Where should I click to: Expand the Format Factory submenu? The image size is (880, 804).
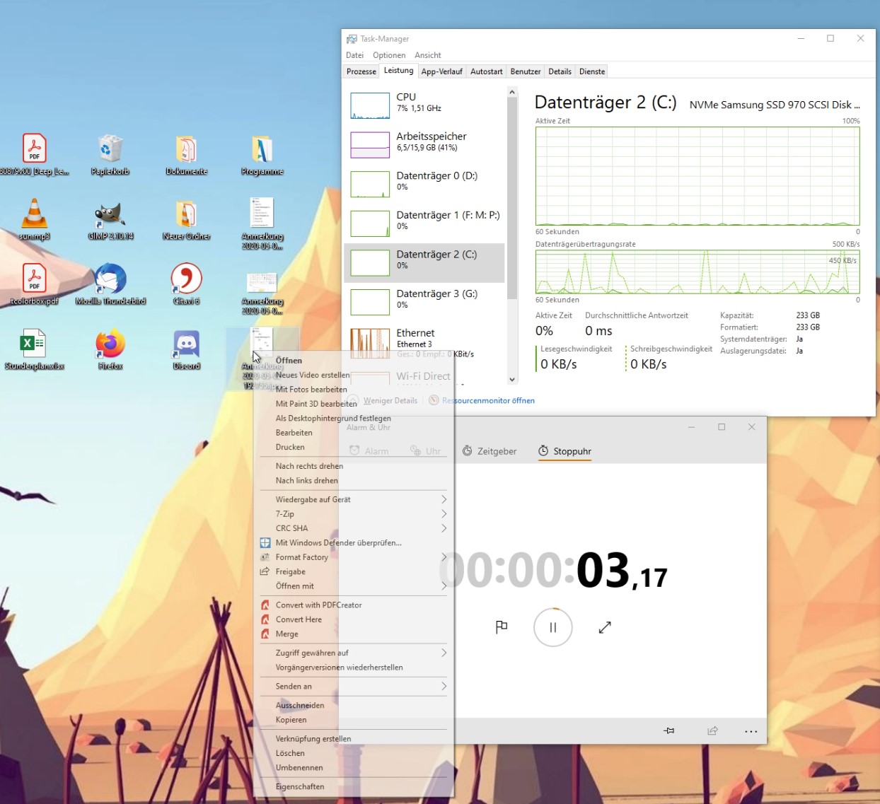click(354, 557)
